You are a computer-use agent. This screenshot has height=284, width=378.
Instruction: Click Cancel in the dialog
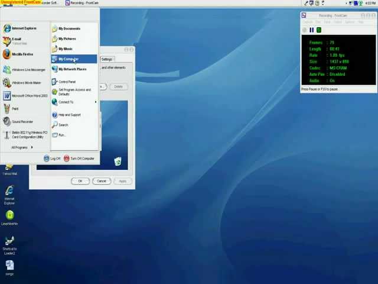102,181
